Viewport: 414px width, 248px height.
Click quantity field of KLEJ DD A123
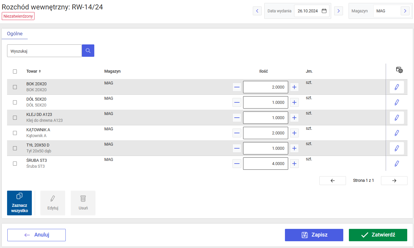tap(265, 118)
